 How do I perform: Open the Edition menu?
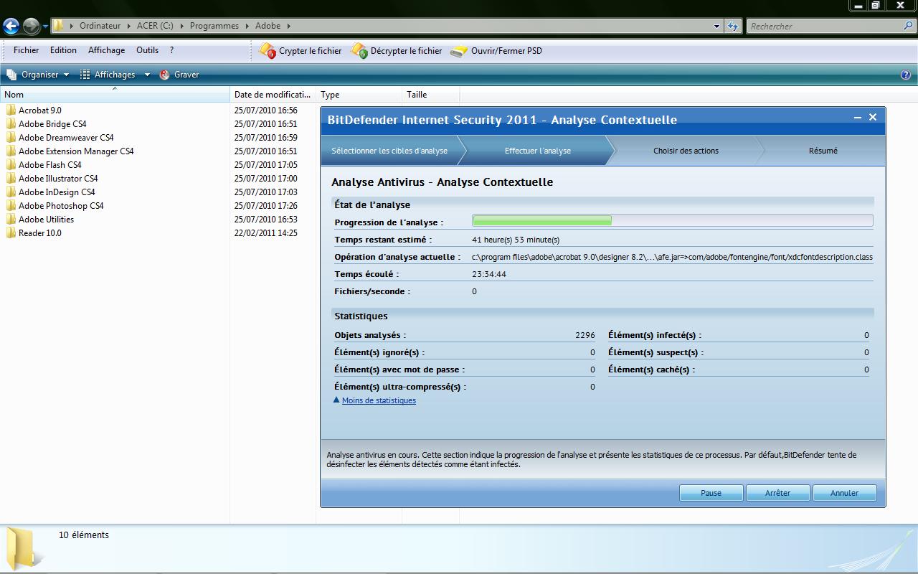(63, 50)
